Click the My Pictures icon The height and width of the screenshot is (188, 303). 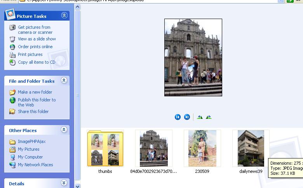pyautogui.click(x=12, y=150)
